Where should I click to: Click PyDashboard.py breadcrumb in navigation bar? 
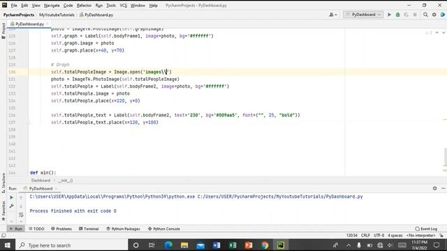point(96,15)
